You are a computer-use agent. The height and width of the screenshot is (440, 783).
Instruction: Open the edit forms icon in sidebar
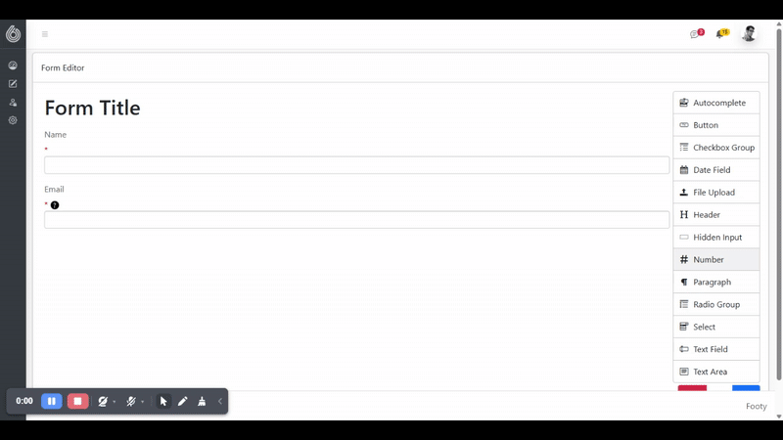(x=13, y=84)
